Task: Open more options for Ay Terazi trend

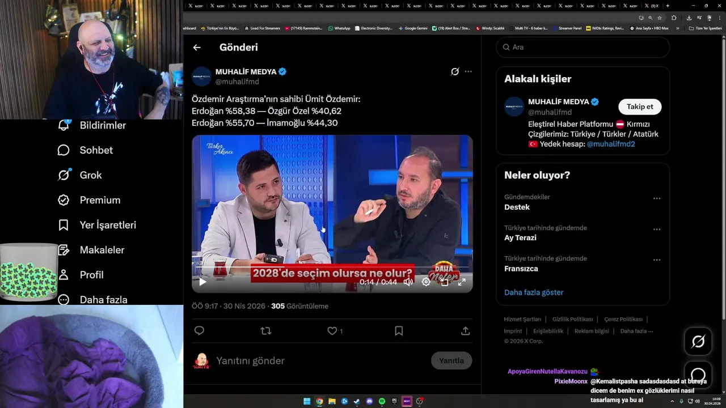Action: point(657,229)
